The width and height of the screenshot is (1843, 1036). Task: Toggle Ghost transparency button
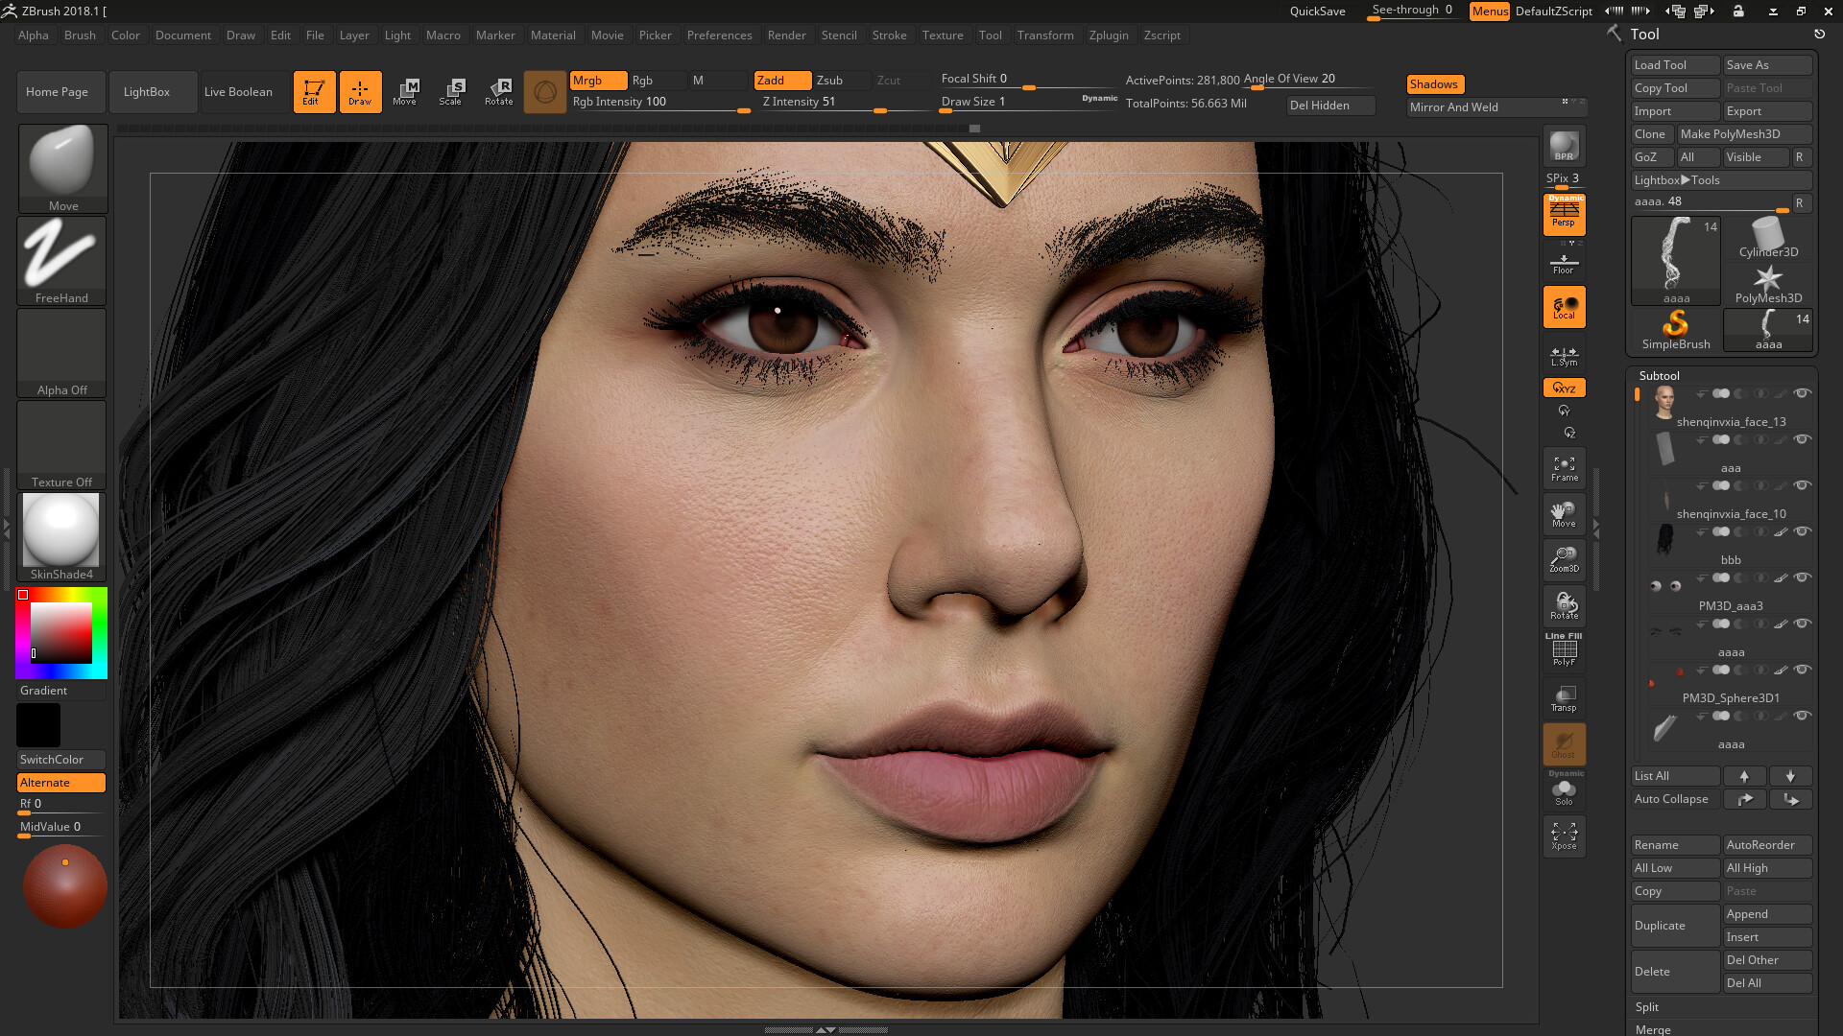pos(1564,744)
